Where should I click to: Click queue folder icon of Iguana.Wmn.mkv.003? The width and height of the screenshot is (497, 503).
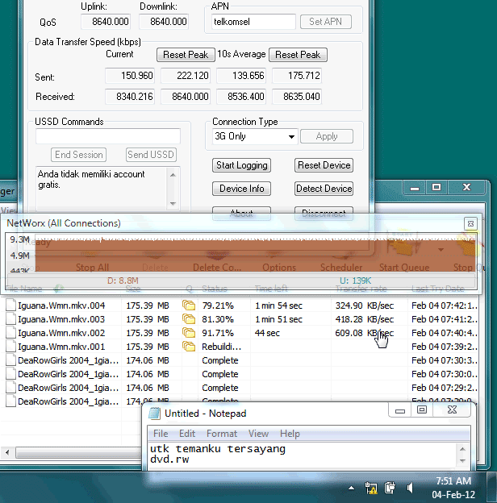click(x=189, y=319)
